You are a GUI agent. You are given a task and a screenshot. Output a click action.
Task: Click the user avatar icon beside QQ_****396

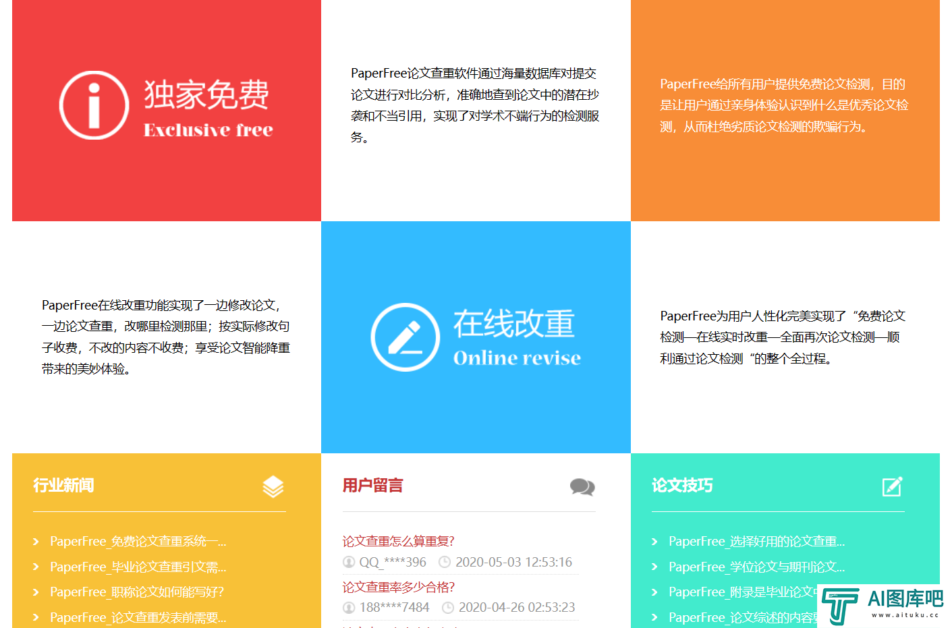click(x=349, y=562)
